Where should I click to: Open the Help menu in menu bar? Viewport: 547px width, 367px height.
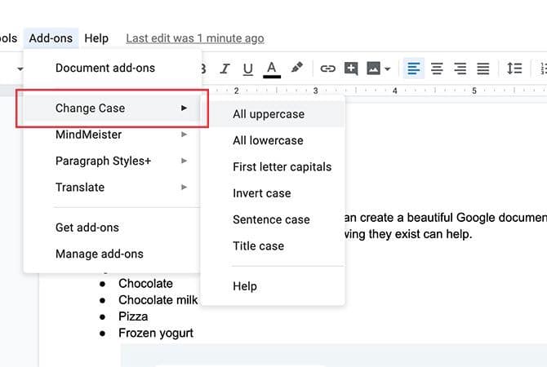click(96, 38)
